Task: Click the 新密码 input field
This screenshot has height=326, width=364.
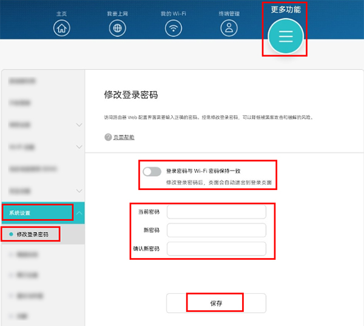Action: pyautogui.click(x=217, y=230)
